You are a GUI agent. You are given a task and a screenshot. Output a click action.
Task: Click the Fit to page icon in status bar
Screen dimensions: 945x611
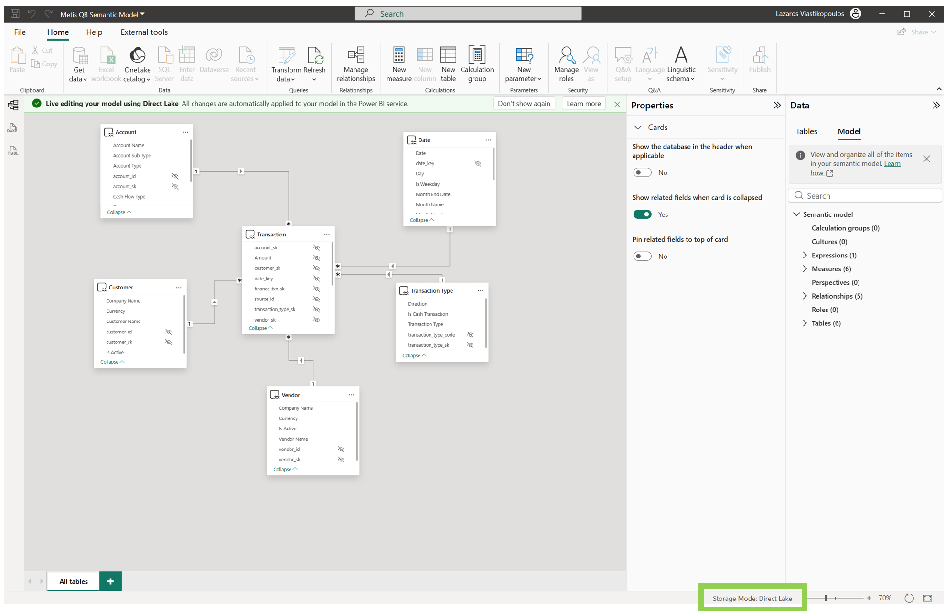[x=927, y=598]
